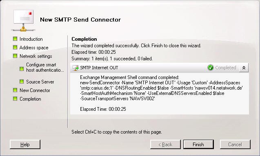The width and height of the screenshot is (260, 156).
Task: Click the green Completed checkmark icon
Action: click(211, 68)
